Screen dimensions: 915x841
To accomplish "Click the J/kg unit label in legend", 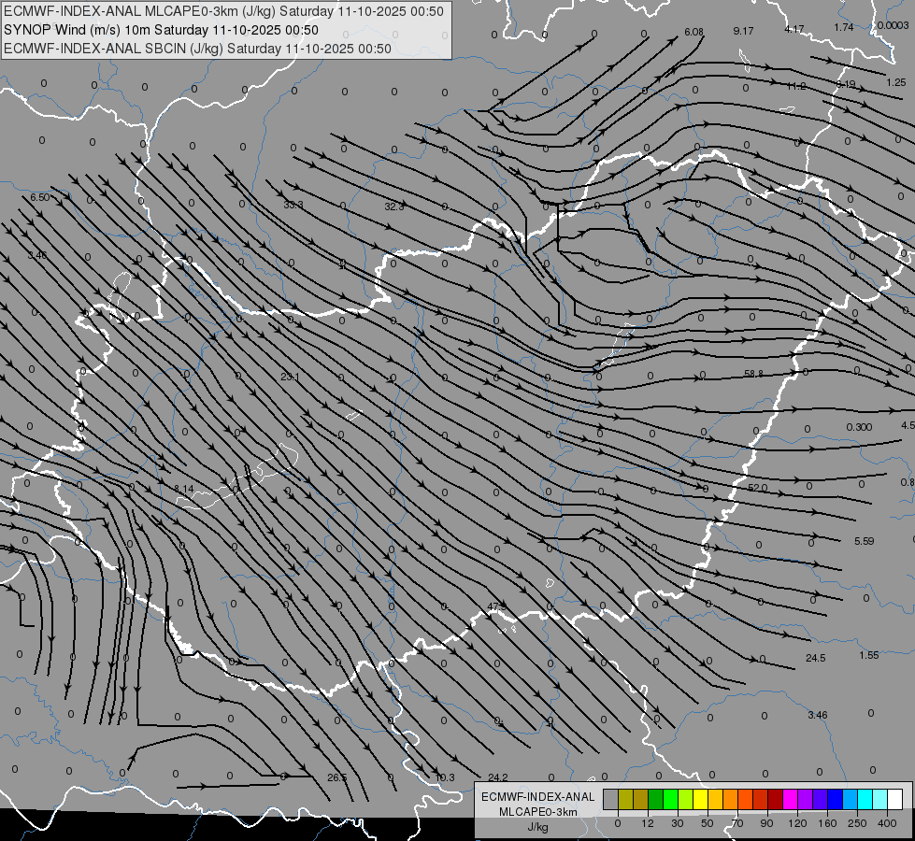I will tap(538, 827).
